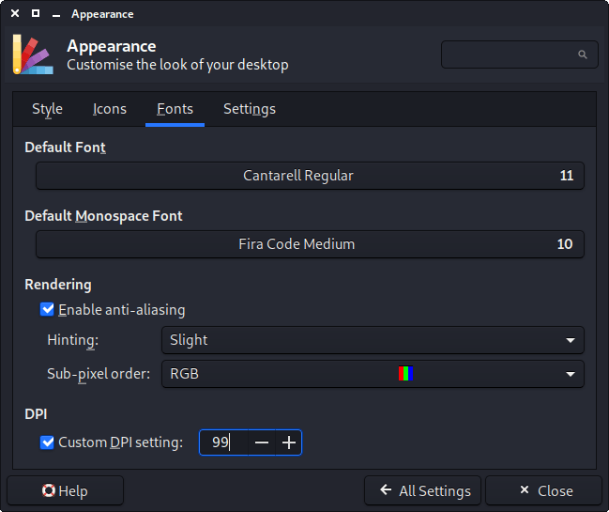Viewport: 609px width, 512px height.
Task: Click the Appearance palette icon in header
Action: coord(31,54)
